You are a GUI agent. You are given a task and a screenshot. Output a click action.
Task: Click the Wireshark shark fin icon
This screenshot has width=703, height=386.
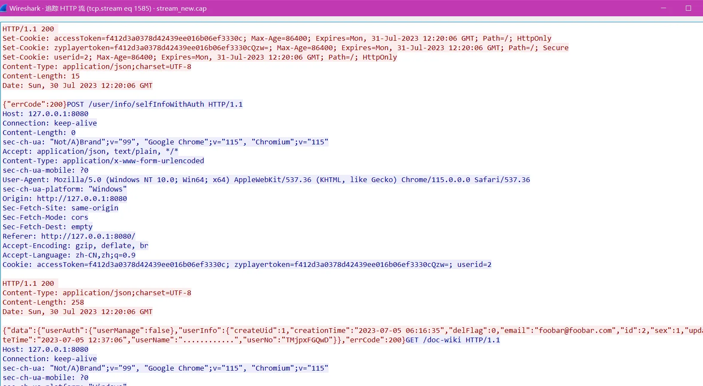click(4, 8)
